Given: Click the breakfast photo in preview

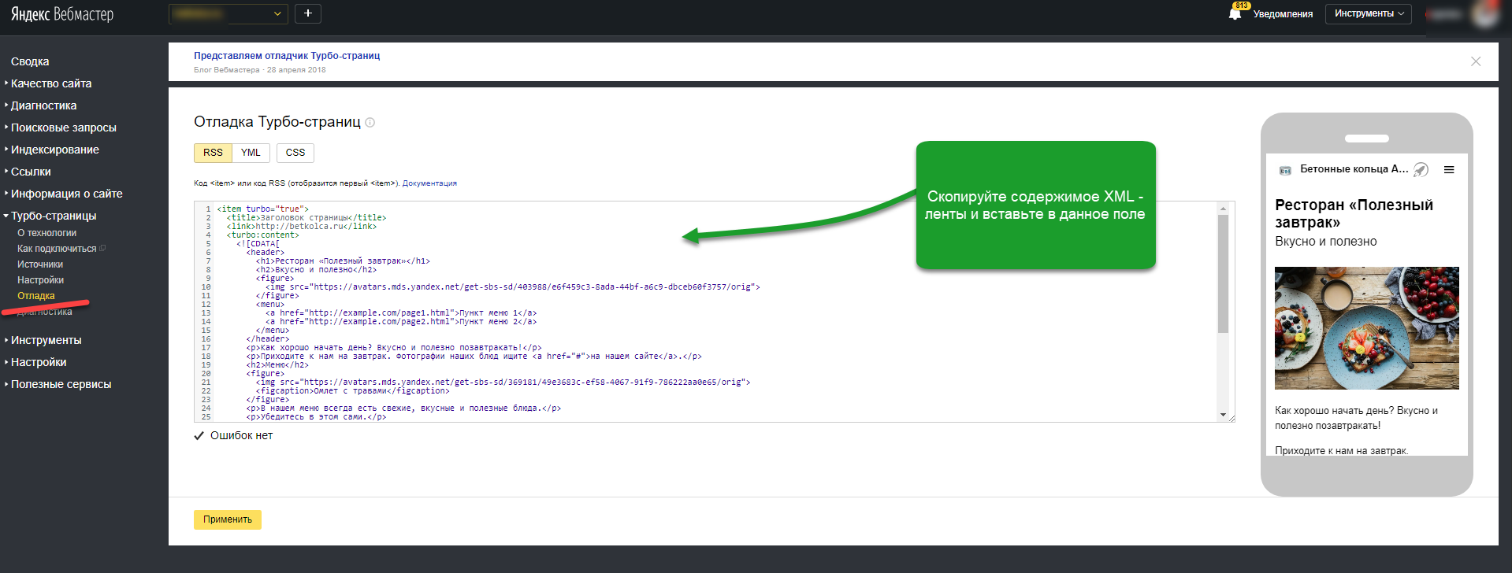Looking at the screenshot, I should (1367, 327).
